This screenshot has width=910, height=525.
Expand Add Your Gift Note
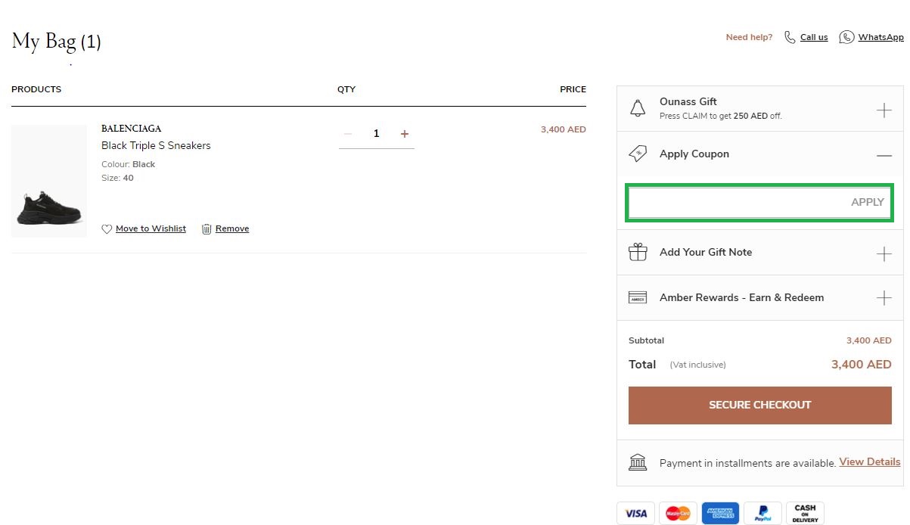(884, 253)
